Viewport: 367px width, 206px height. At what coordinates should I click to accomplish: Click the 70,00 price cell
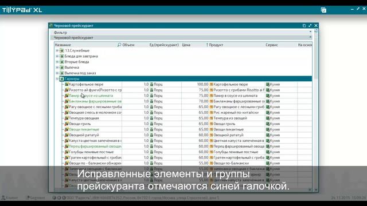204,101
